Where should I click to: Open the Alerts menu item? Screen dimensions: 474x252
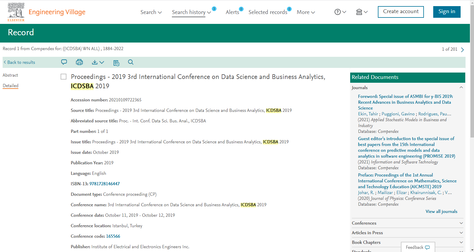(232, 12)
